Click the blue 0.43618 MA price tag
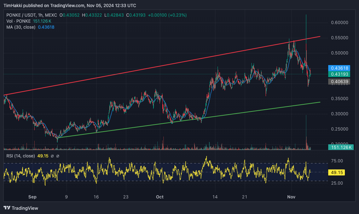Image resolution: width=359 pixels, height=214 pixels. (x=339, y=68)
